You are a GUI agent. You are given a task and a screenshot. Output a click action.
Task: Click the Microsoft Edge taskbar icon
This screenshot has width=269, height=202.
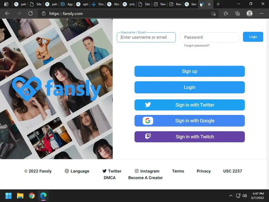(x=43, y=196)
